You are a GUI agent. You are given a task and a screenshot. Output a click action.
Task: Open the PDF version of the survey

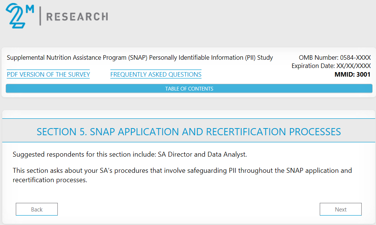coord(48,74)
